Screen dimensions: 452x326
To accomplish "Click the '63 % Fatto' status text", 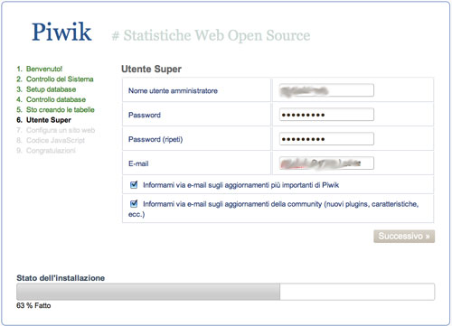I will pos(33,305).
